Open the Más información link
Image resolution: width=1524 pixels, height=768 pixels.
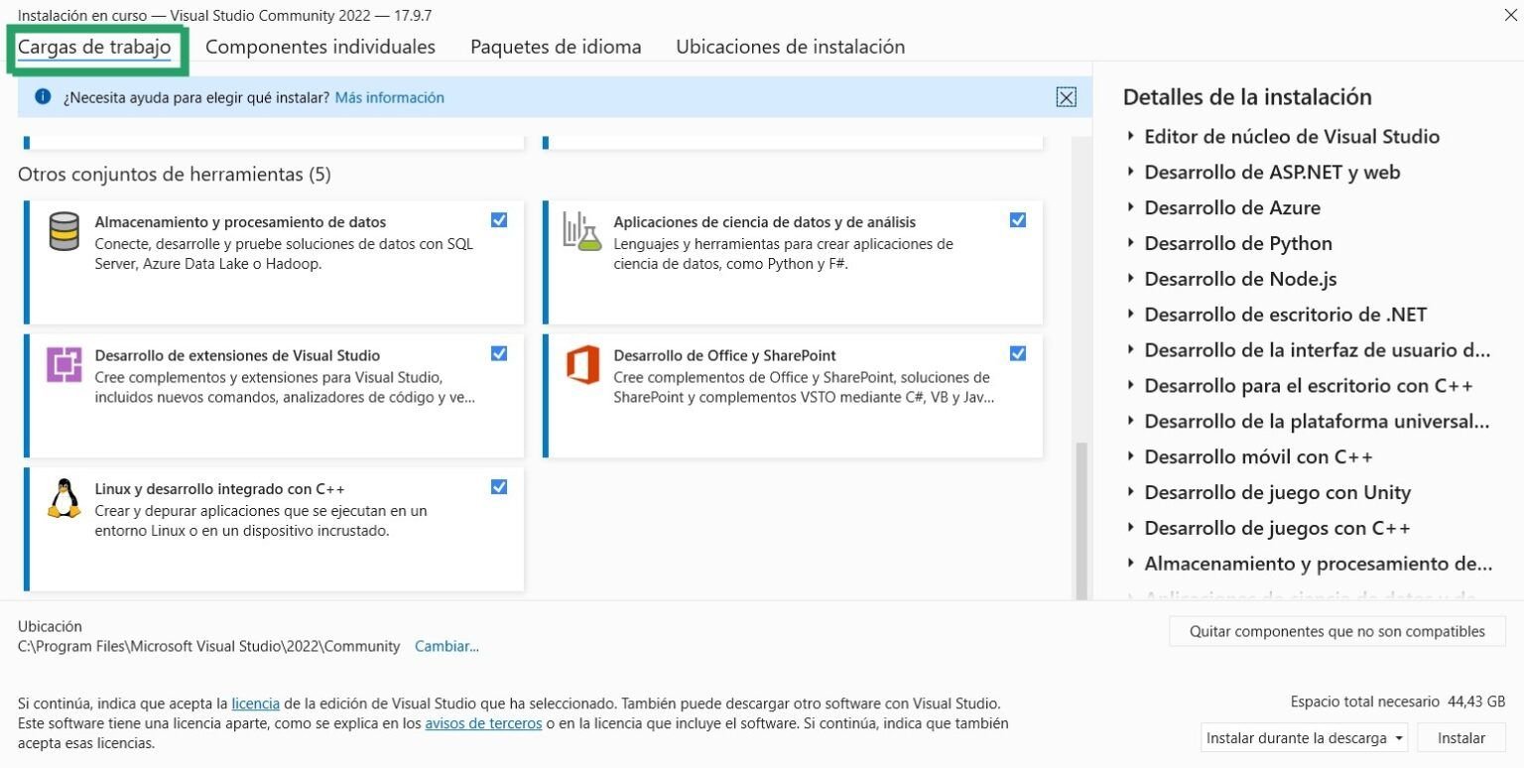(x=388, y=96)
